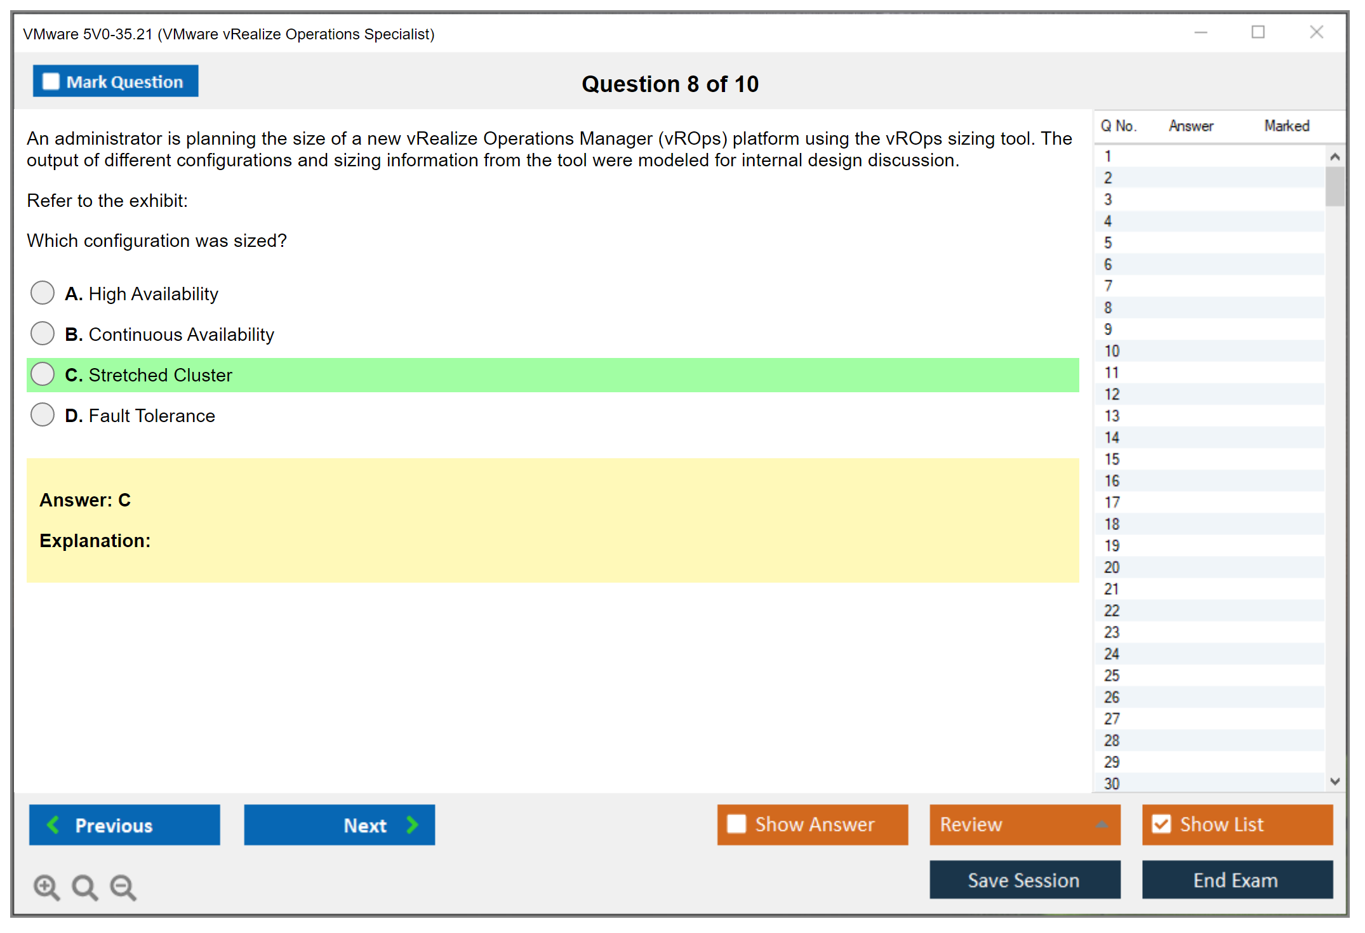Toggle the Show Answer checkbox

click(736, 824)
